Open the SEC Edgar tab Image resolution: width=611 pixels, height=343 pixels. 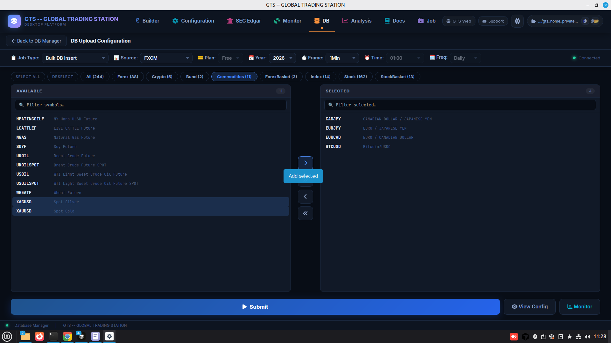(244, 21)
